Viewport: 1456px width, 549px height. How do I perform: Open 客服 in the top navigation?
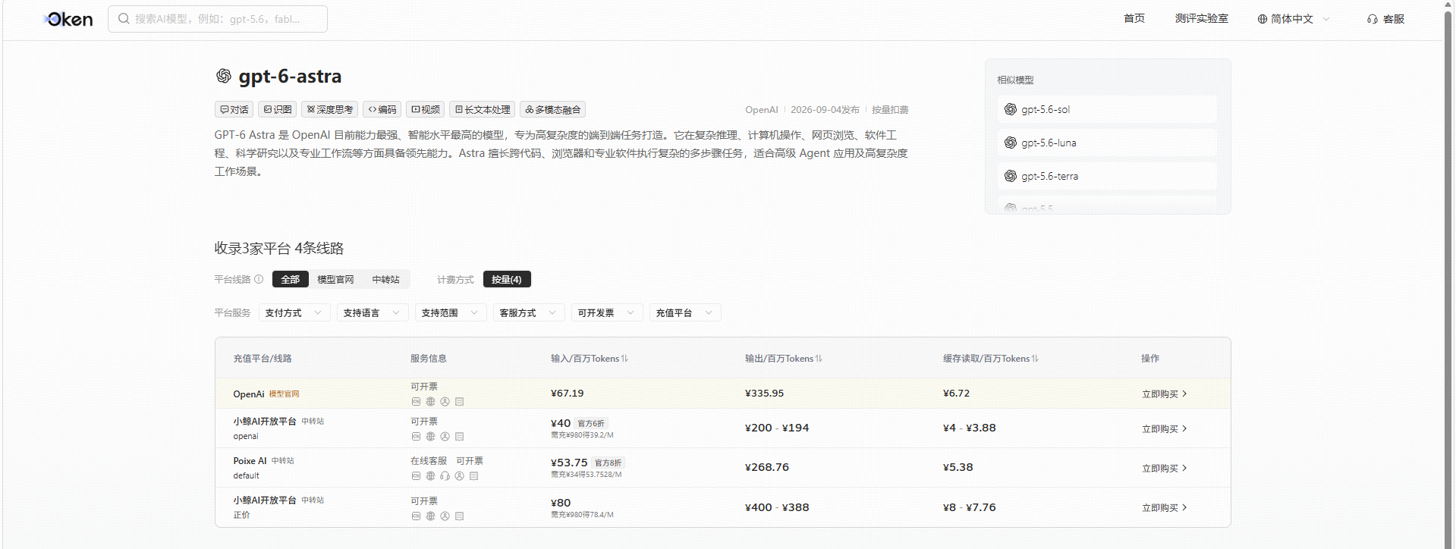click(x=1386, y=19)
